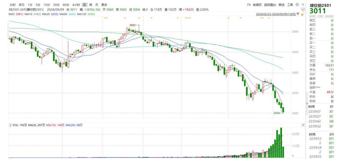Viewport: 340px width, 164px height.
Task: Click large green 3011 last price
Action: coord(318,11)
